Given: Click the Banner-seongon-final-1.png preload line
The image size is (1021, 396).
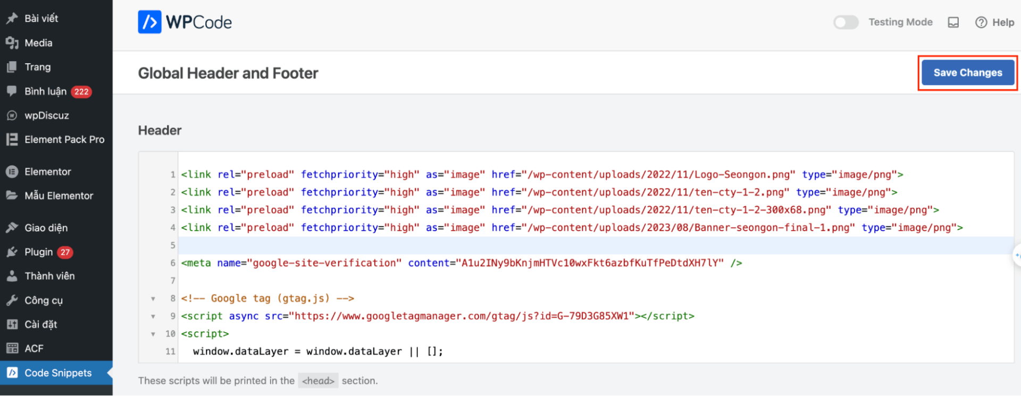Looking at the screenshot, I should (572, 228).
